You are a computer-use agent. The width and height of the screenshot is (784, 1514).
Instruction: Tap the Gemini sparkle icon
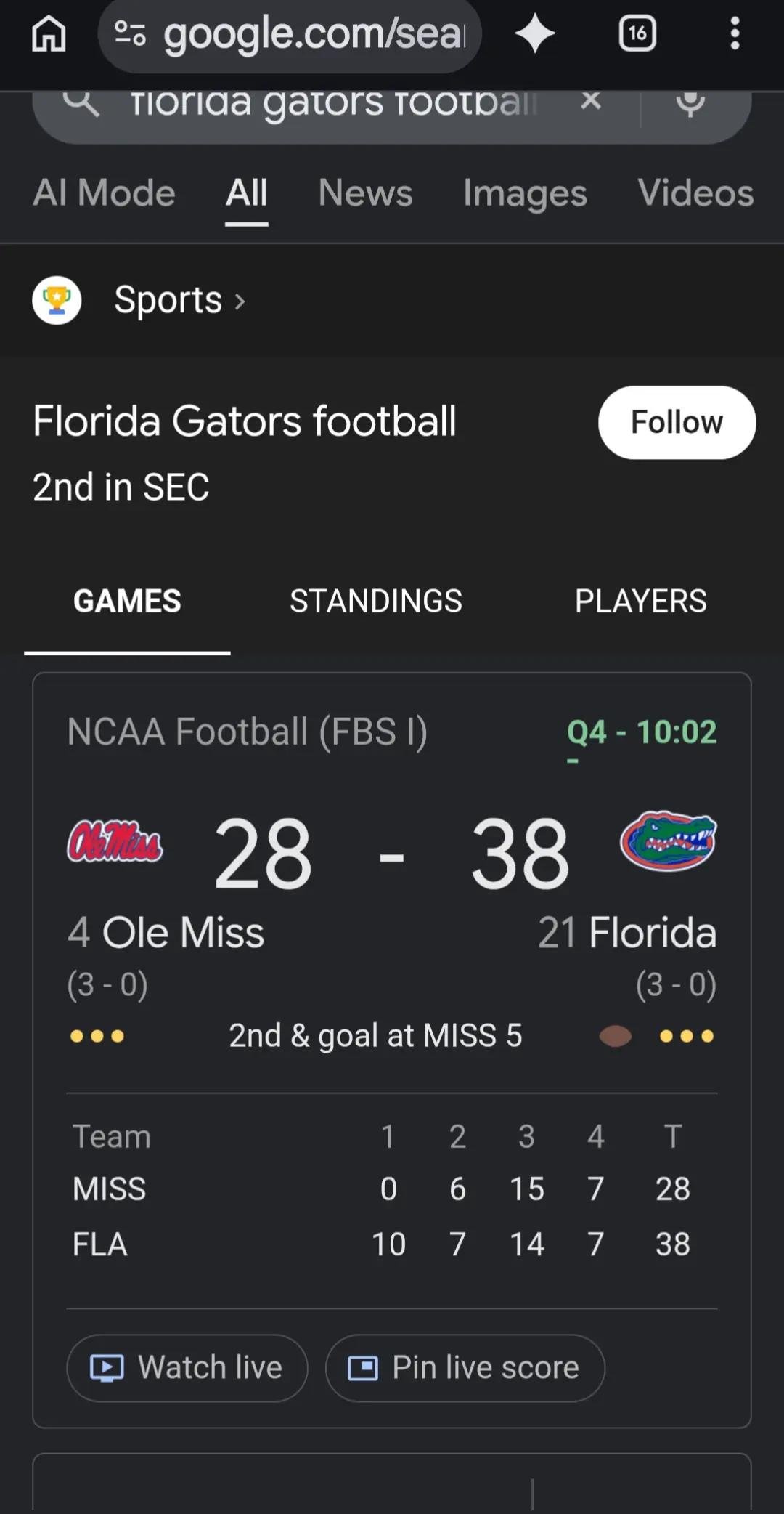[535, 34]
